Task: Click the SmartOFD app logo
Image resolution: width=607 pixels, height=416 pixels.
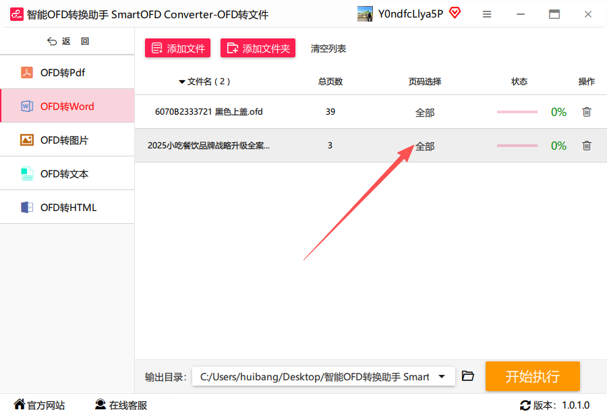Action: coord(16,14)
